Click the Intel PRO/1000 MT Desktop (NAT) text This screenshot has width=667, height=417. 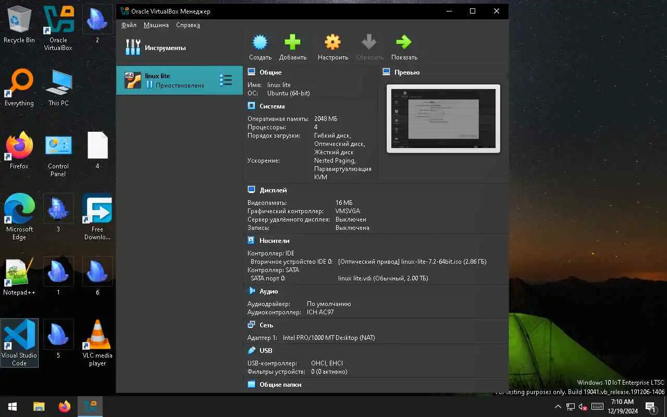[x=329, y=338]
